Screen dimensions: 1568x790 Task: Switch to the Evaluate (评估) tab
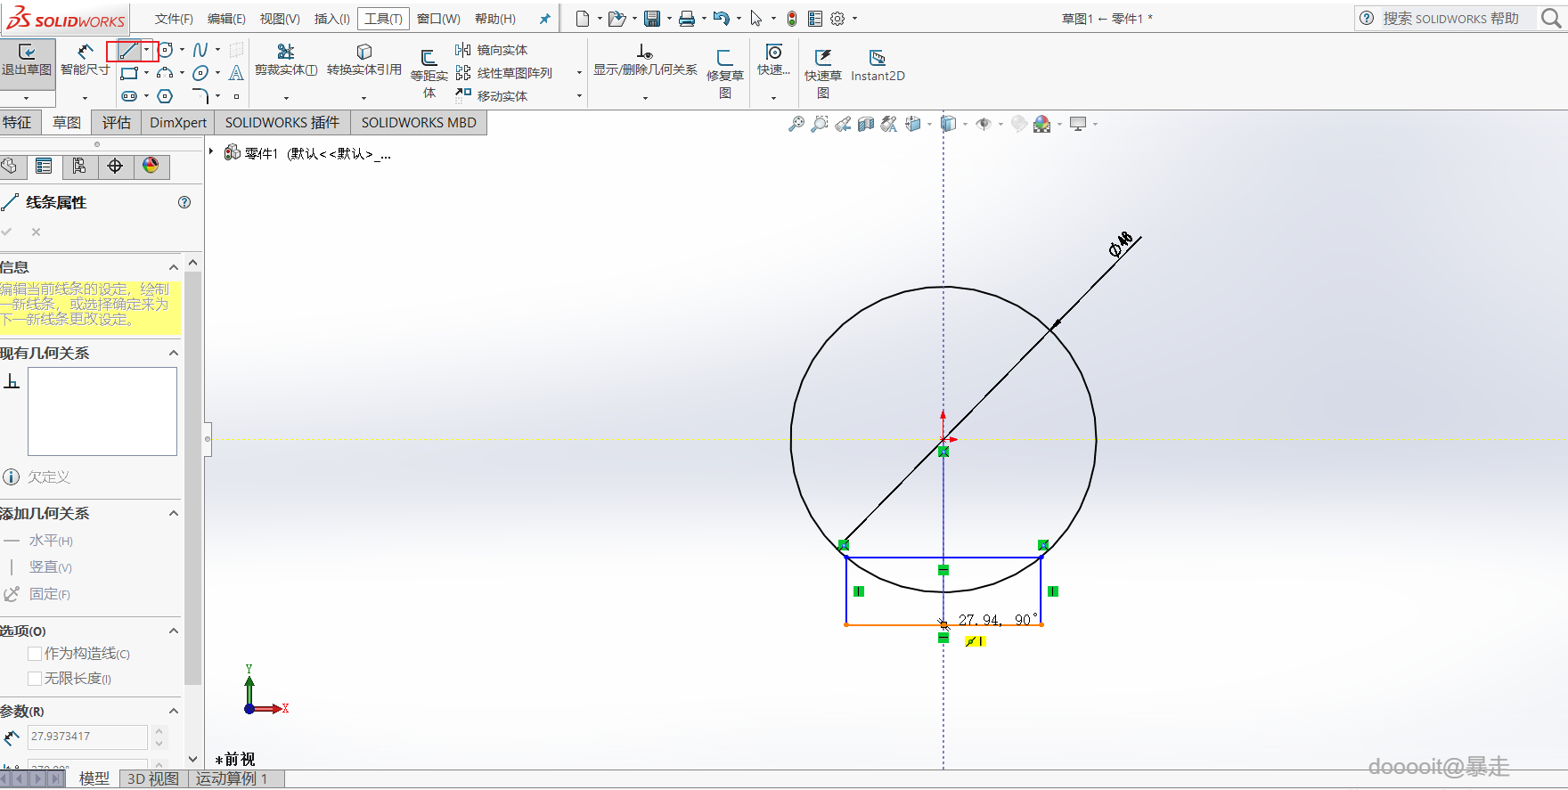click(116, 123)
